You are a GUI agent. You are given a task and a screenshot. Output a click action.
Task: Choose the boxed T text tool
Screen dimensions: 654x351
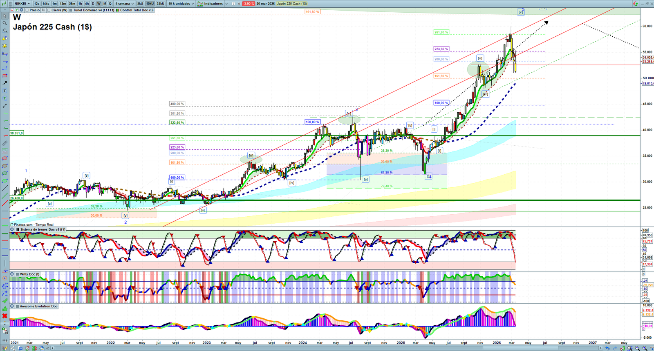[4, 91]
